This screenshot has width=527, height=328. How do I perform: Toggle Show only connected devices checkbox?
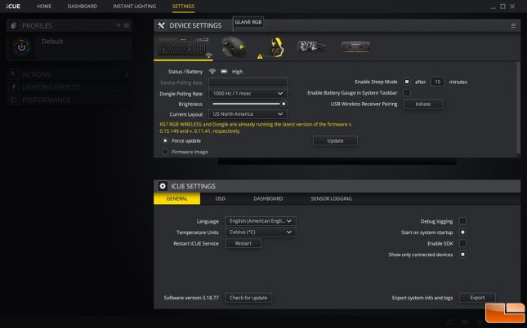(x=462, y=254)
